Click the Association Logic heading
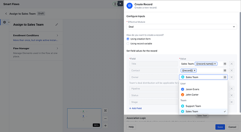Image resolution: width=241 pixels, height=132 pixels. [136, 118]
